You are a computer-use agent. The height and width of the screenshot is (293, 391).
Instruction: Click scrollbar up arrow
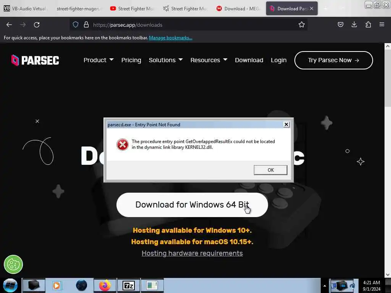(x=388, y=46)
